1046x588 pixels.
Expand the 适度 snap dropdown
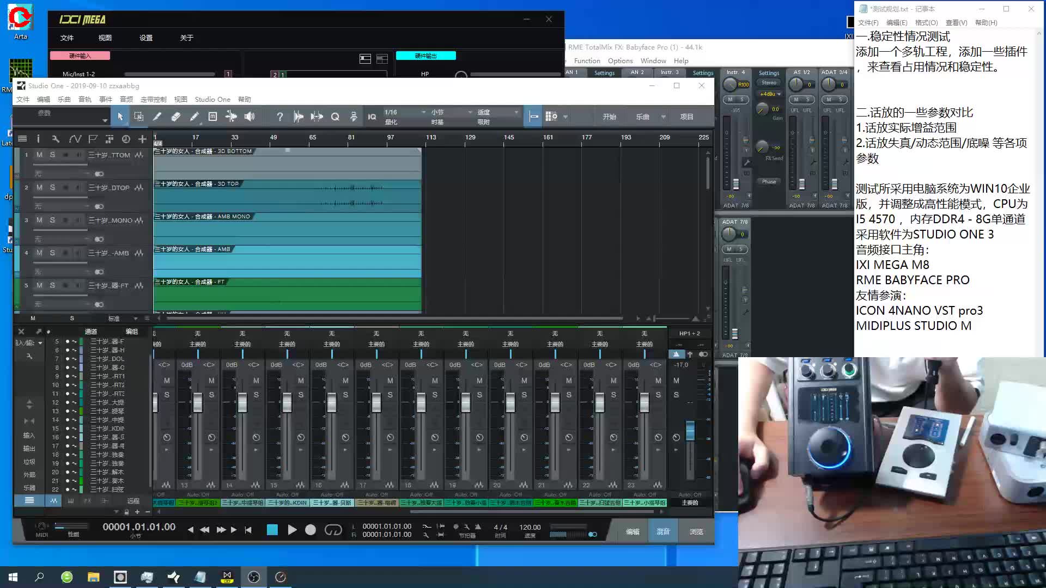[516, 112]
